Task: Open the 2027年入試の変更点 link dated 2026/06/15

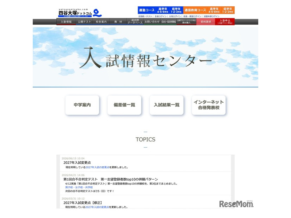Action: [98, 167]
